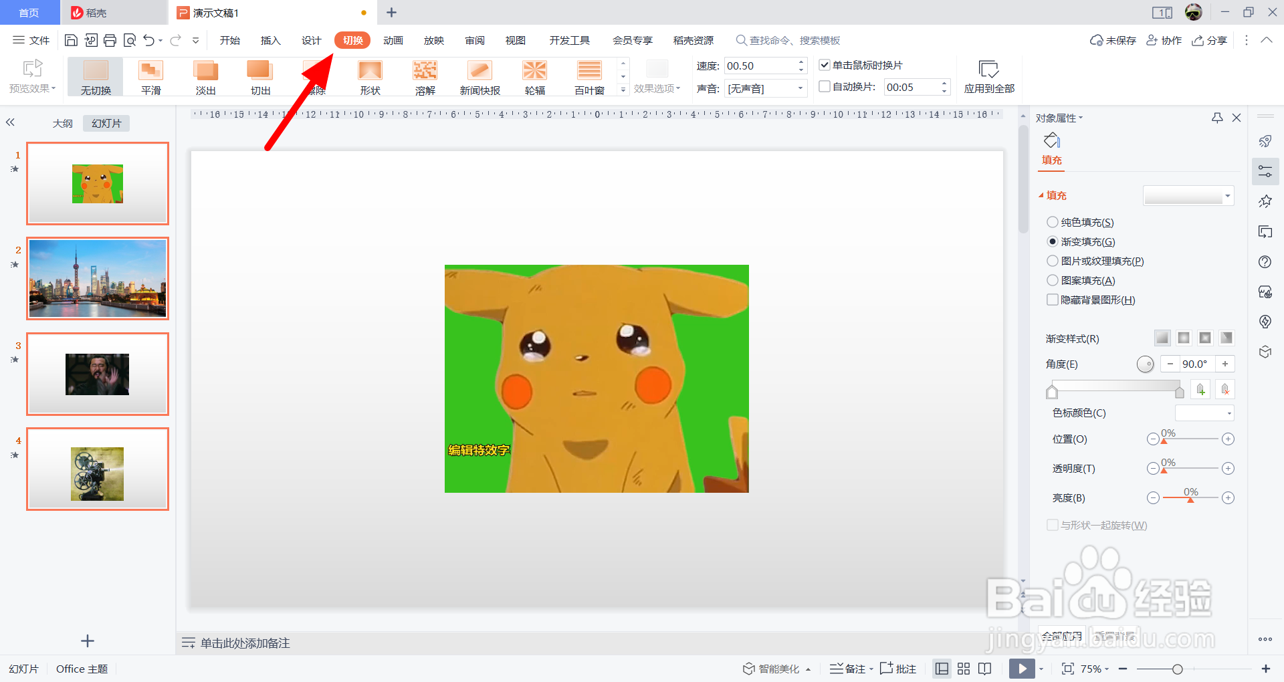Image resolution: width=1284 pixels, height=682 pixels.
Task: Select the 淡出 transition effect
Action: (x=206, y=78)
